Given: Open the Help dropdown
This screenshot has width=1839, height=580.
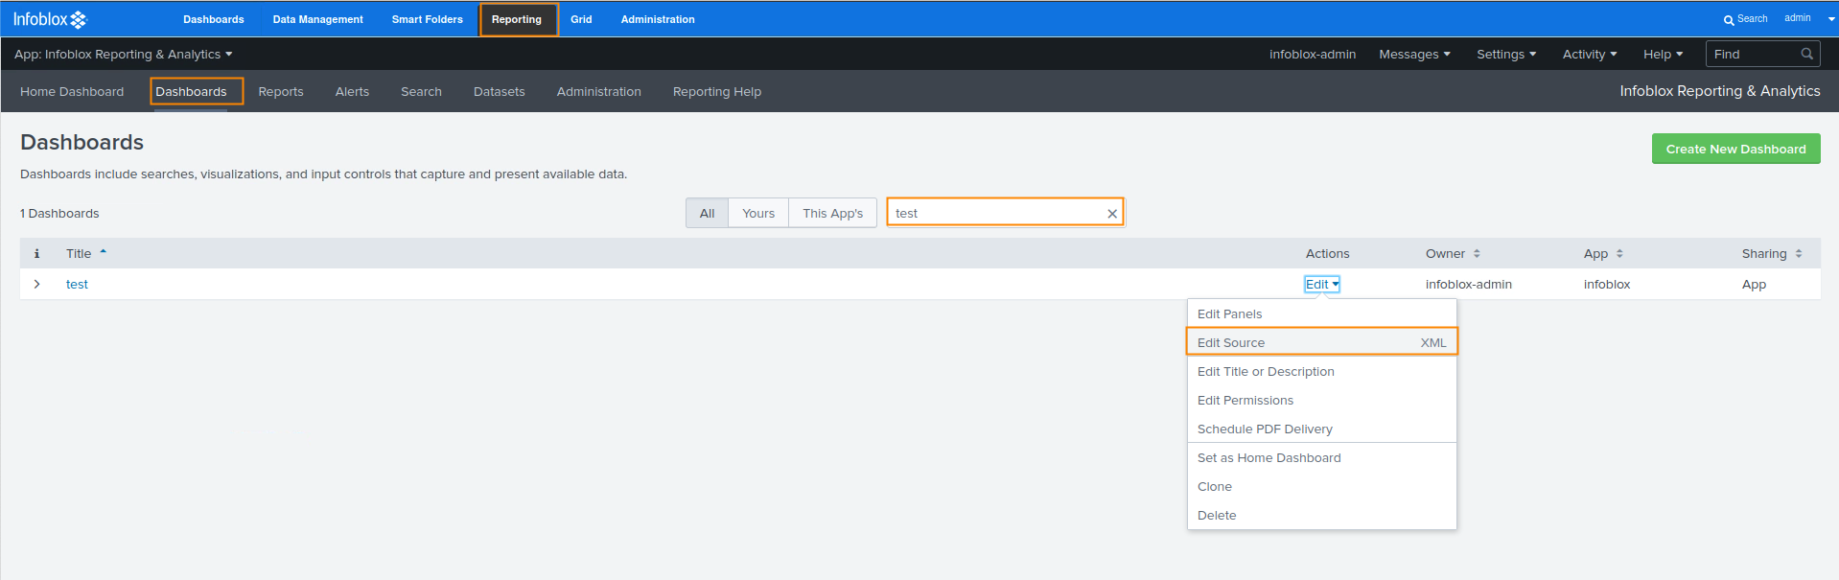Looking at the screenshot, I should click(x=1663, y=55).
